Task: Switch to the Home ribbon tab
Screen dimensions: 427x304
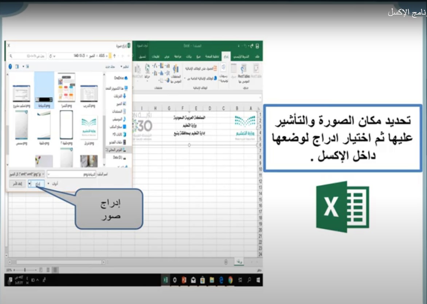Action: 241,56
